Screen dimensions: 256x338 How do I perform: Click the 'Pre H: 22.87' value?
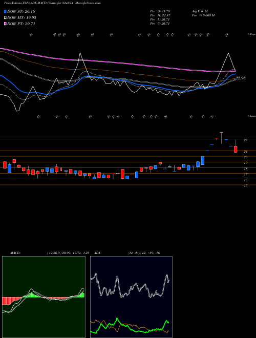tap(160, 15)
